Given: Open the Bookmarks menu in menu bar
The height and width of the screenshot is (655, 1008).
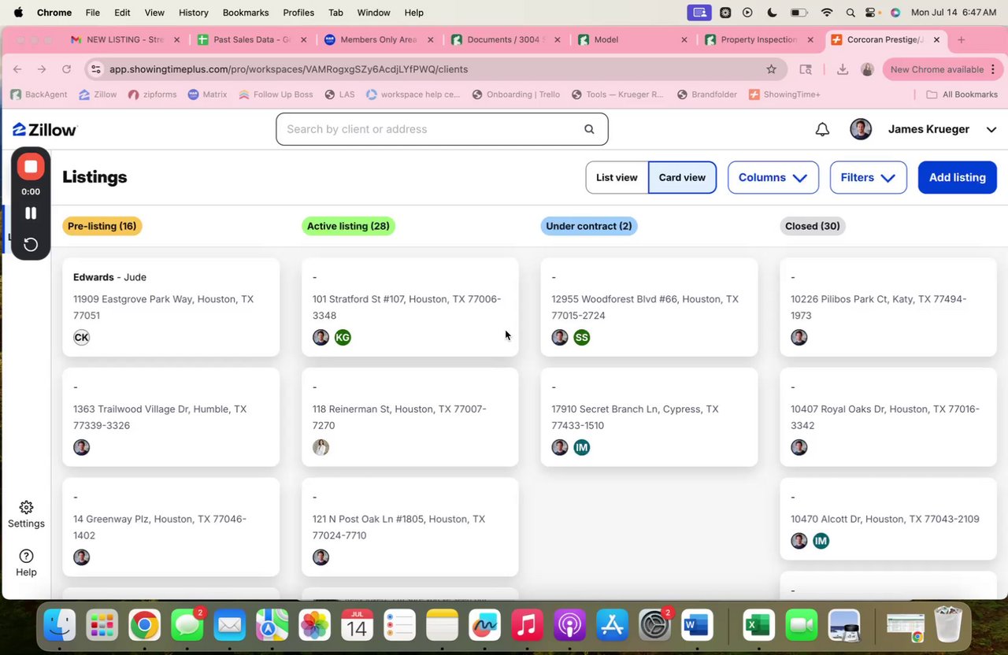Looking at the screenshot, I should (x=246, y=13).
